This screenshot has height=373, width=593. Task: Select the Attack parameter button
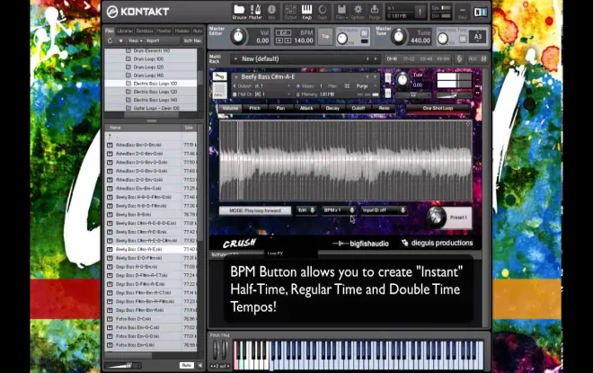[306, 108]
